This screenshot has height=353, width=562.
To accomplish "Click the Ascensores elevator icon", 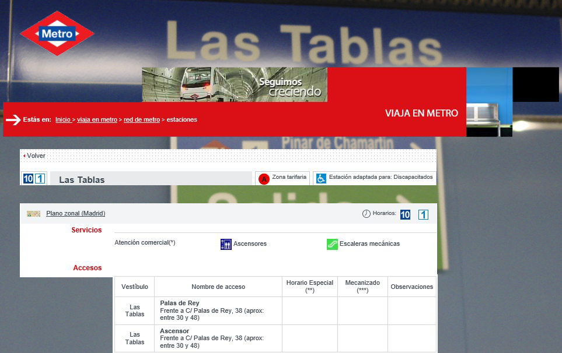I will 226,244.
